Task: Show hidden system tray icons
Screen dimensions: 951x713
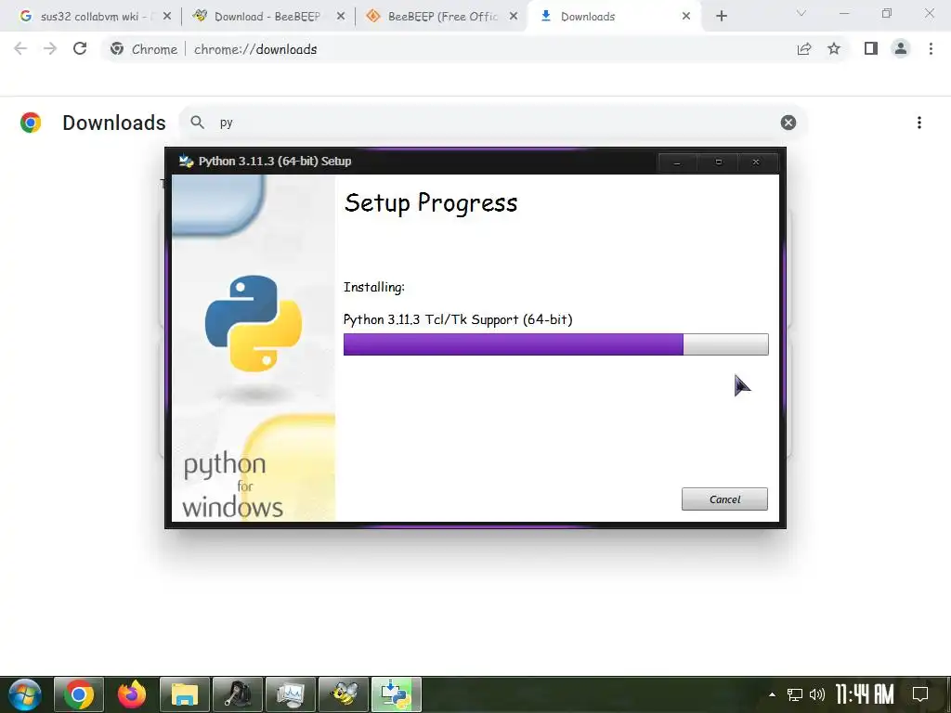Action: pos(772,694)
